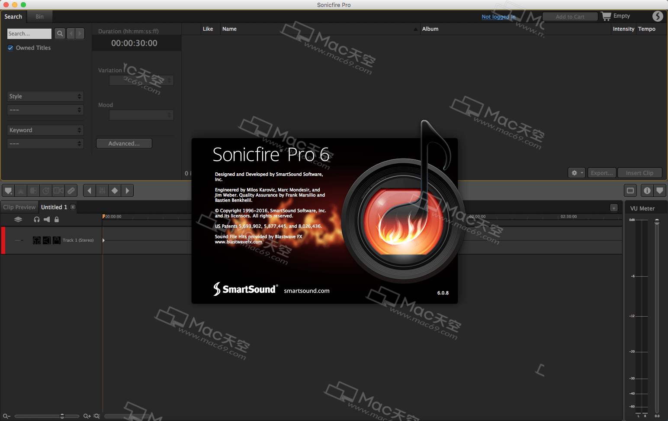The image size is (668, 421).
Task: Toggle the video window icon
Action: coord(630,191)
